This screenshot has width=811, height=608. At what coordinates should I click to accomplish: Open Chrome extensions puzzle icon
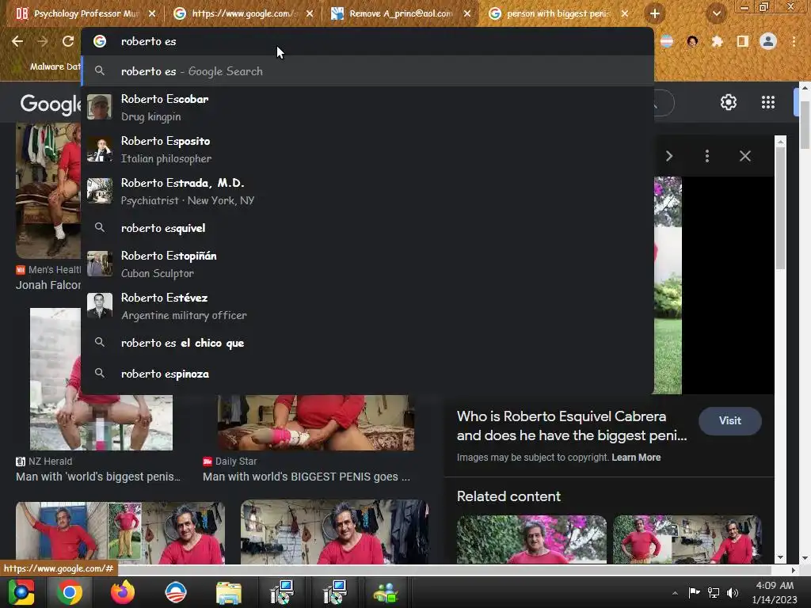(718, 41)
